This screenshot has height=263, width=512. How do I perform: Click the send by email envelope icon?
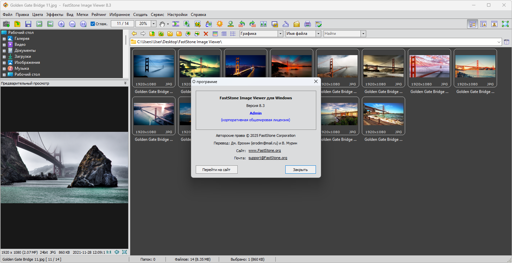pos(297,24)
